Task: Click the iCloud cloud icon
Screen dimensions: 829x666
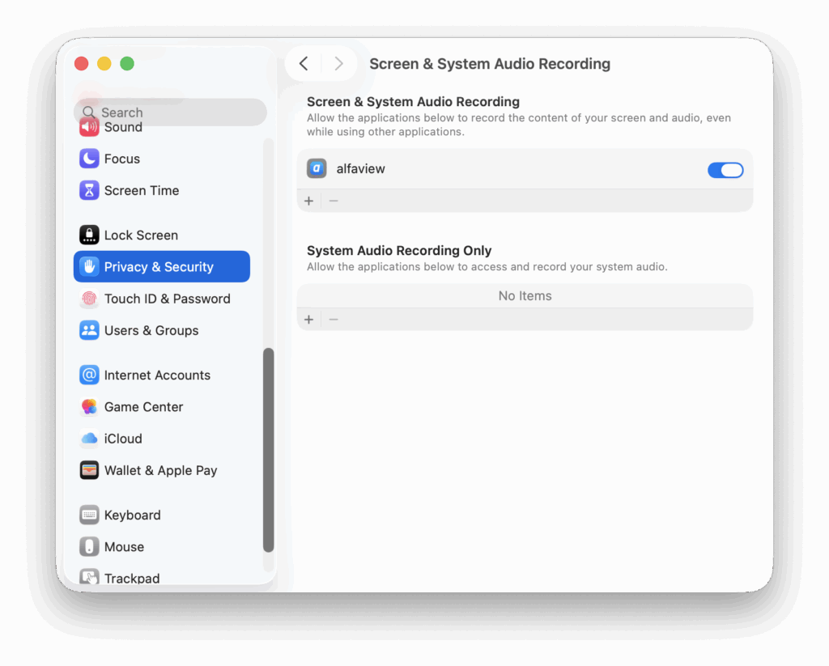Action: coord(89,439)
